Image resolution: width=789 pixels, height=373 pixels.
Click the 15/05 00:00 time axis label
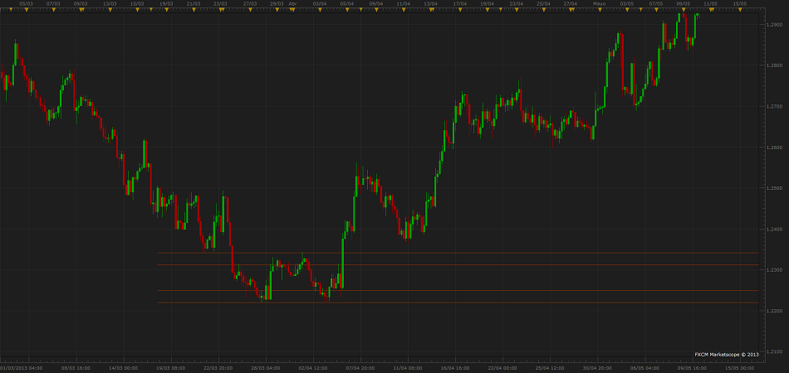[x=739, y=366]
